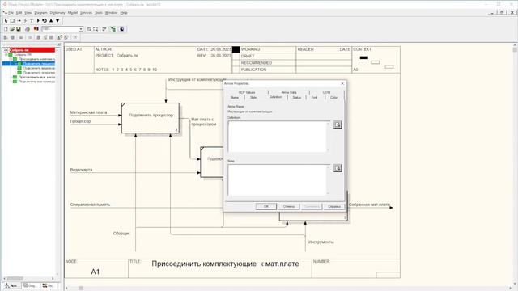Confirm the dialog with OK
Image resolution: width=518 pixels, height=291 pixels.
[266, 206]
